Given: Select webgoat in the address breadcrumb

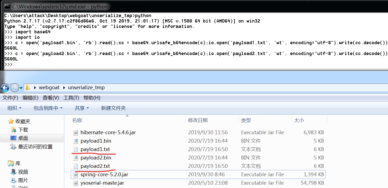Looking at the screenshot, I should tap(49, 88).
